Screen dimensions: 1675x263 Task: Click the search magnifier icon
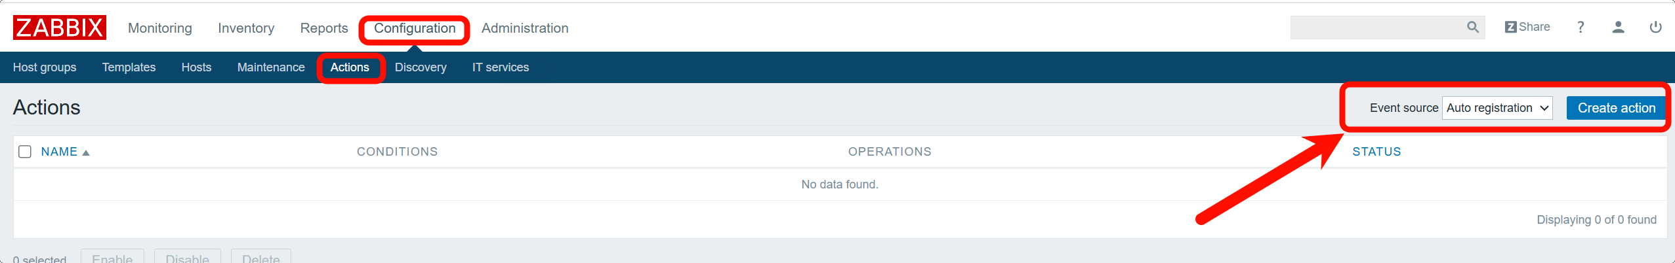1473,27
